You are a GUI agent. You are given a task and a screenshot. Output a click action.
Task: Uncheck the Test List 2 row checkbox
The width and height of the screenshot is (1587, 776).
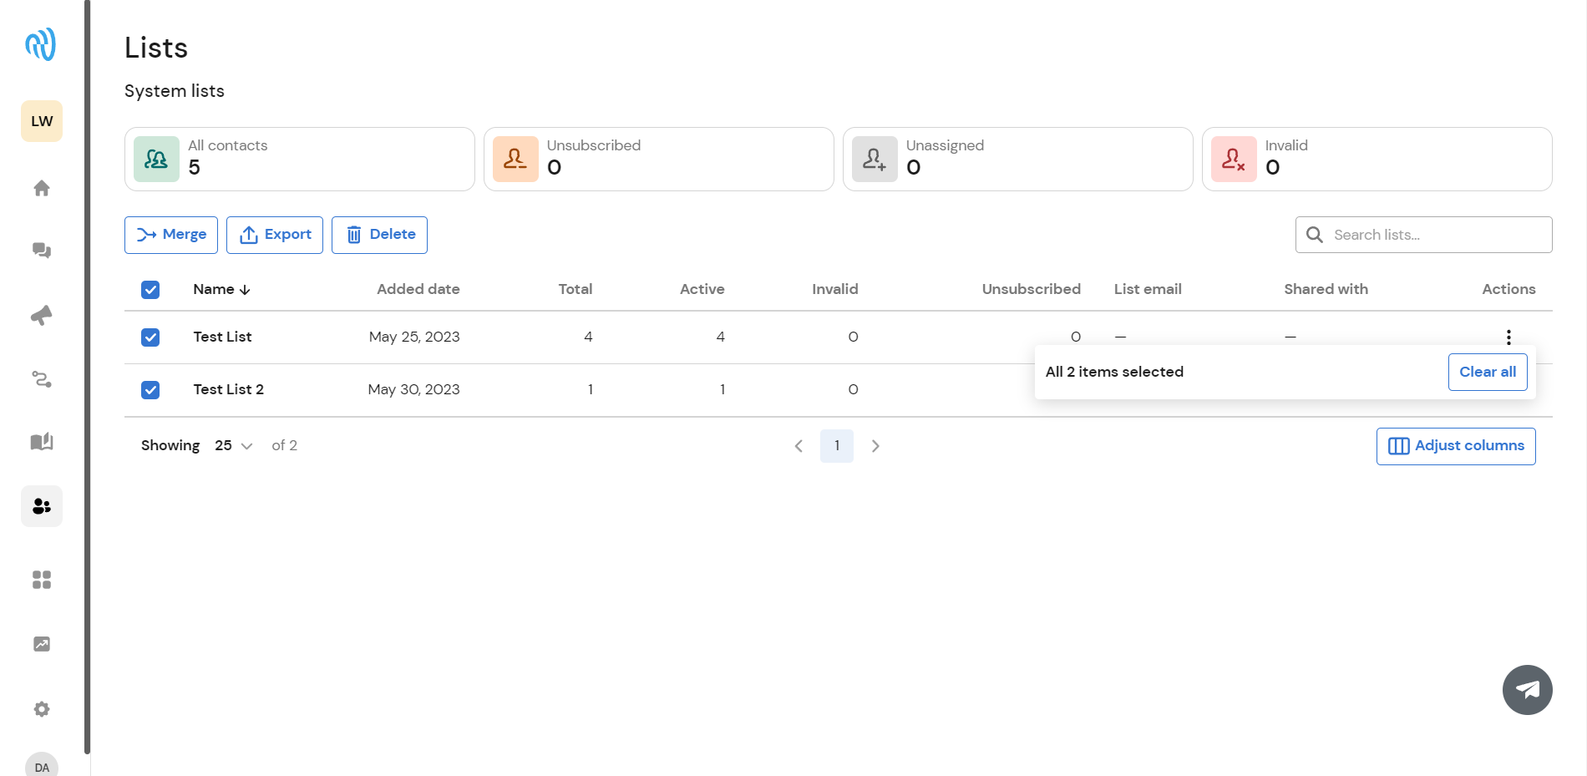tap(150, 390)
